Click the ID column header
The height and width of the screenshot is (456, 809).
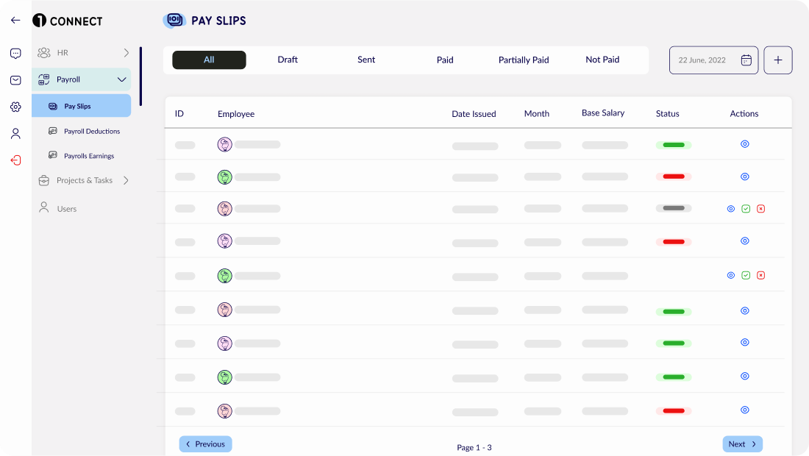(179, 113)
